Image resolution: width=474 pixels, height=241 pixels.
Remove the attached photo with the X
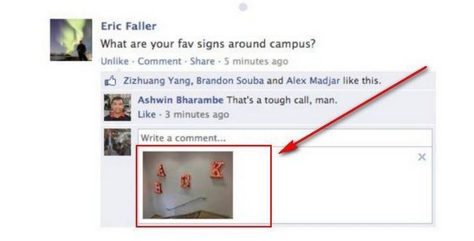coord(422,157)
